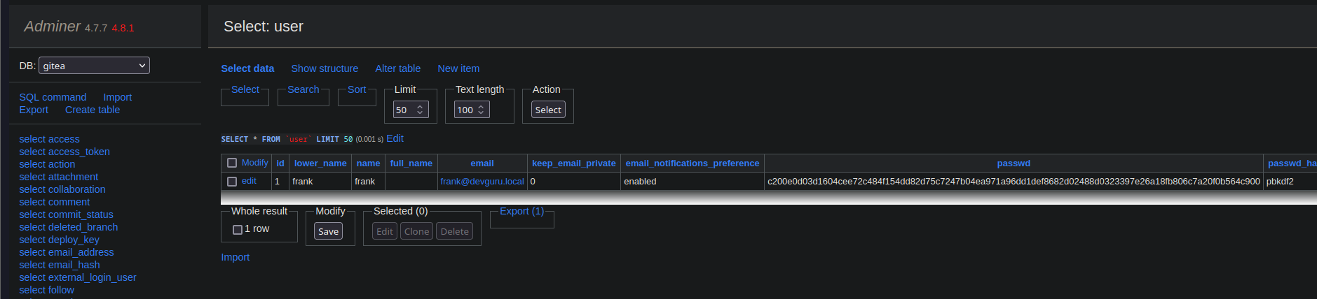Open the DB dropdown showing gitea

pyautogui.click(x=94, y=66)
